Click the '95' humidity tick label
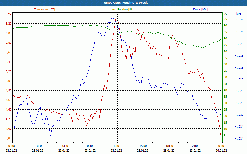This screenshot has height=154, width=247. (x=225, y=19)
